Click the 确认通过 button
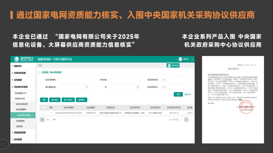 click(55, 100)
